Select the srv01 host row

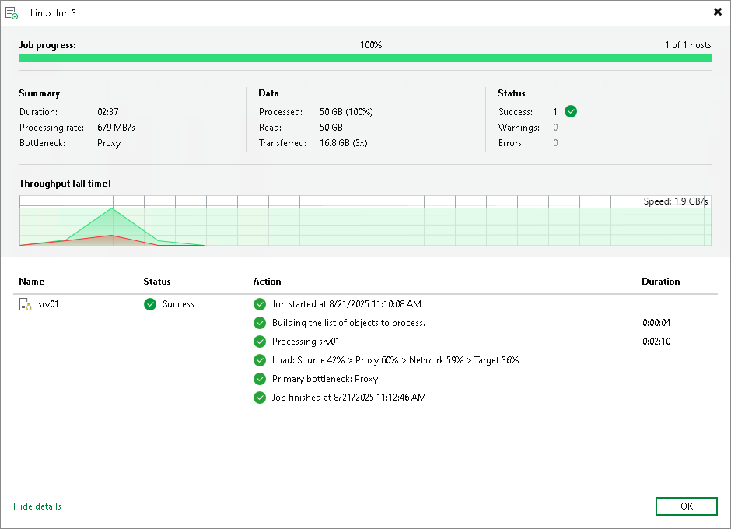[130, 304]
